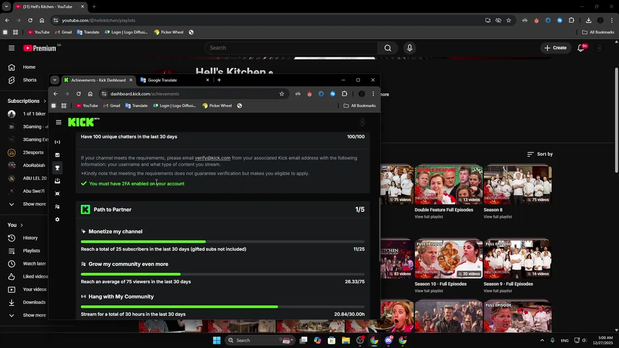This screenshot has width=619, height=348.
Task: Open the tab search dropdown in Kick window
Action: pyautogui.click(x=55, y=80)
